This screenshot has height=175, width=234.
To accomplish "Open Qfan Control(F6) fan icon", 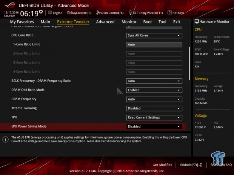I will point(98,13).
